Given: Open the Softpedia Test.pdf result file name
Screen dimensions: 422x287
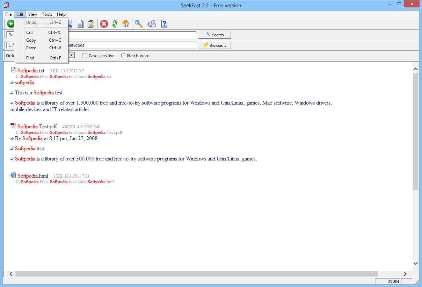Looking at the screenshot, I should point(37,127).
